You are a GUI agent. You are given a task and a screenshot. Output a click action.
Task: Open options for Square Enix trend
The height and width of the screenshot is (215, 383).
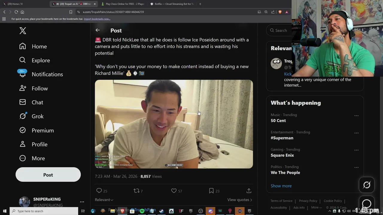click(x=356, y=150)
